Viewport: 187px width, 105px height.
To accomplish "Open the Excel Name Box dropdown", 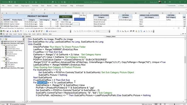I will [31, 10].
